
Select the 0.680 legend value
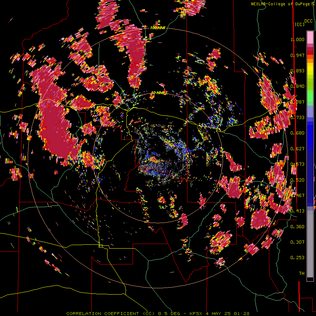[x=297, y=133]
